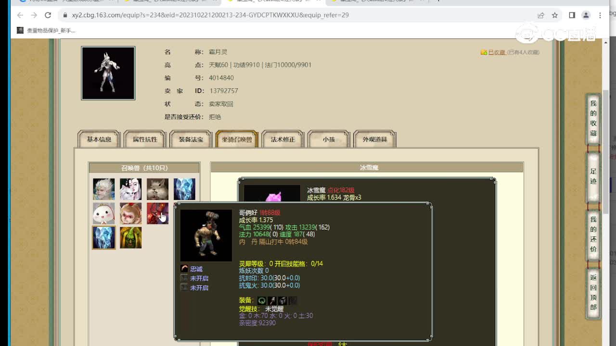Click the 拒绝 bargain value
The image size is (616, 346).
[215, 117]
